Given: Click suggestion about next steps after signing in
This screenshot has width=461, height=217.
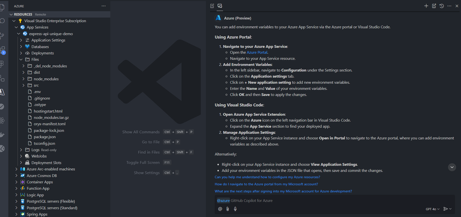Looking at the screenshot, I should tap(283, 191).
